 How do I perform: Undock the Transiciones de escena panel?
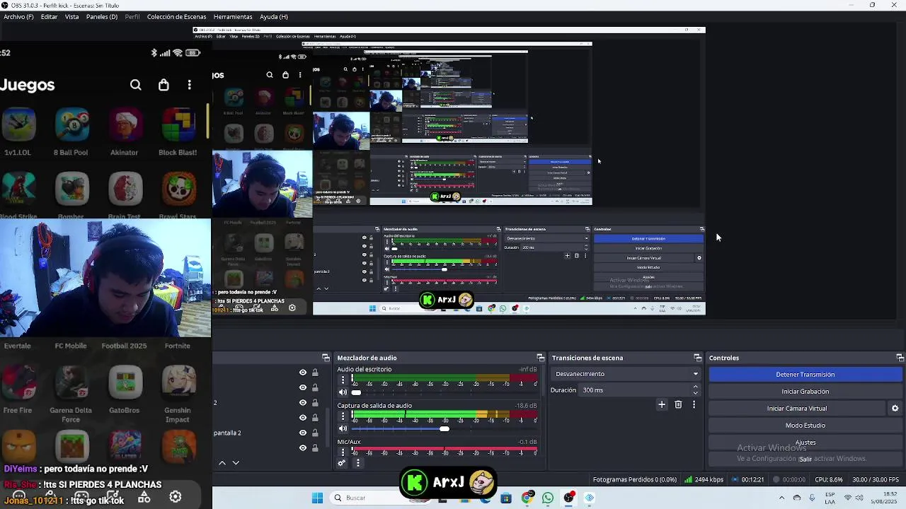coord(697,358)
